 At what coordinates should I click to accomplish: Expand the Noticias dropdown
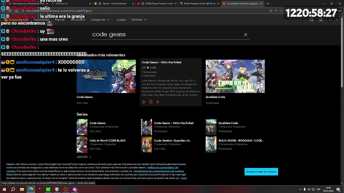139,20
